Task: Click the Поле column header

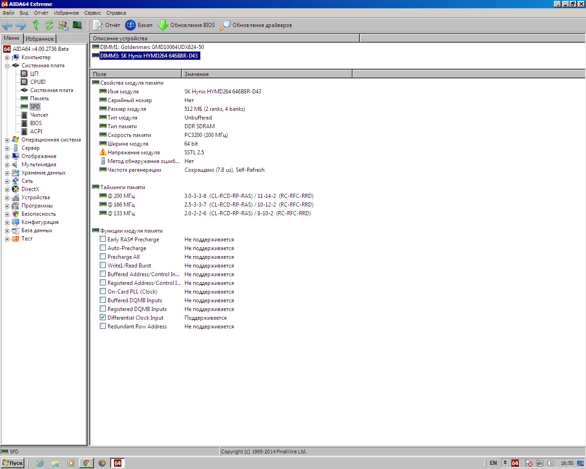Action: 136,74
